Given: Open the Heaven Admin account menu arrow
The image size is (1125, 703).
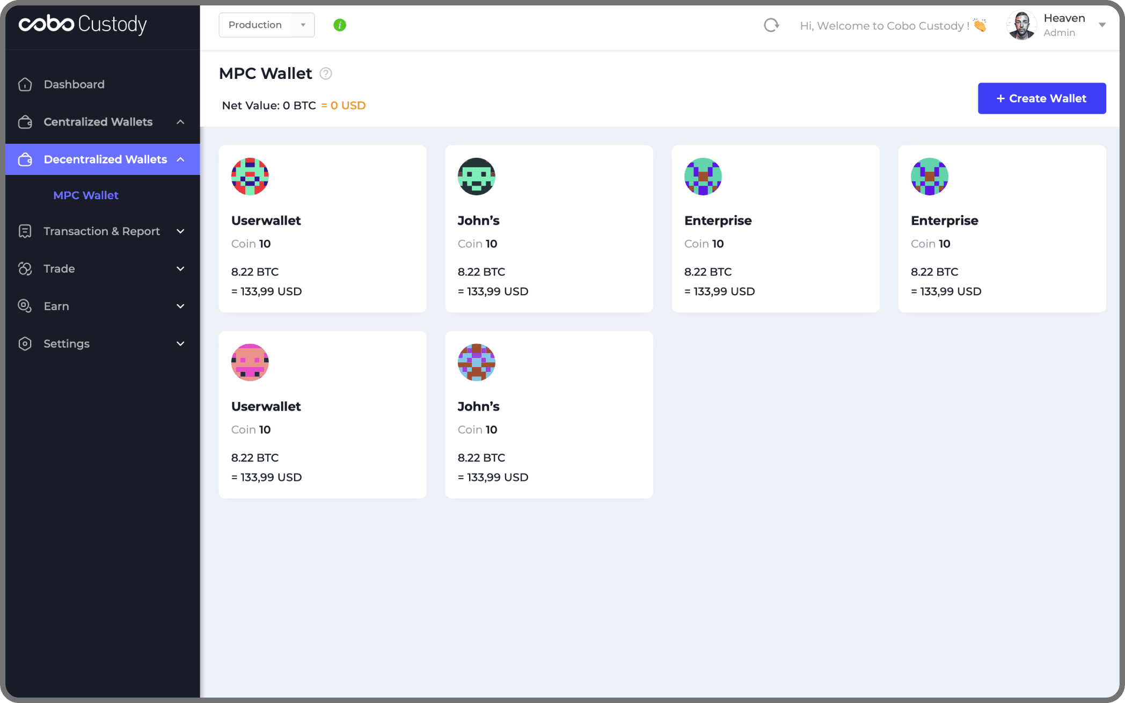Looking at the screenshot, I should [1102, 25].
